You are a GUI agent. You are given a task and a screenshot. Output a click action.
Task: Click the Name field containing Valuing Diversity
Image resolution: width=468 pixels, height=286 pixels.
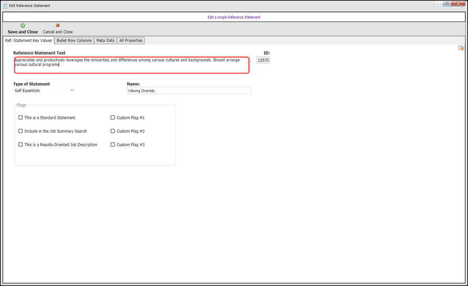pyautogui.click(x=188, y=90)
